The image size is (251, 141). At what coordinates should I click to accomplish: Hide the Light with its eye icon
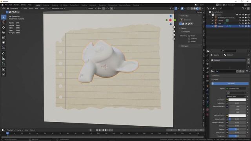click(243, 23)
